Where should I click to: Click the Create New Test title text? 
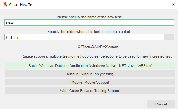click(x=22, y=5)
